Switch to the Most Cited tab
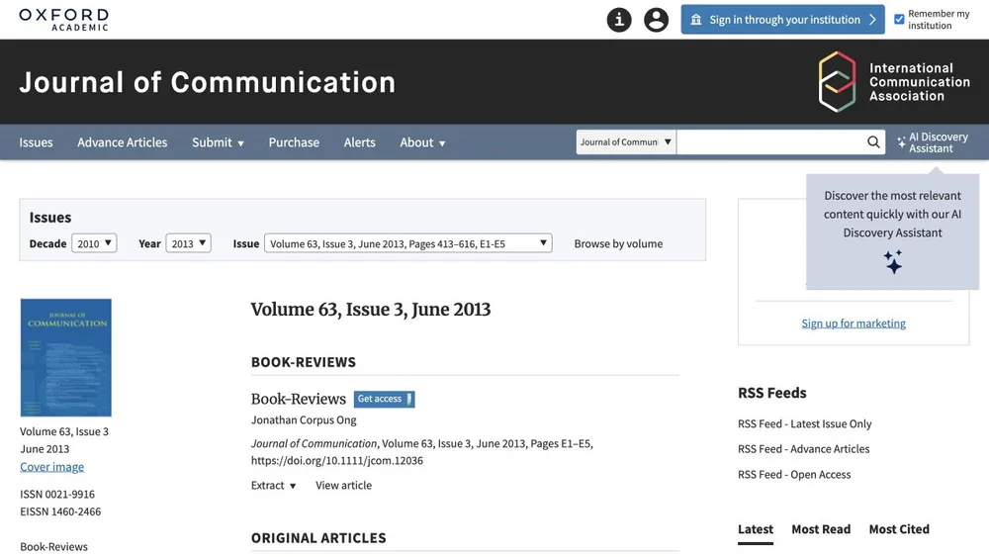Screen dimensions: 989x557 point(899,529)
